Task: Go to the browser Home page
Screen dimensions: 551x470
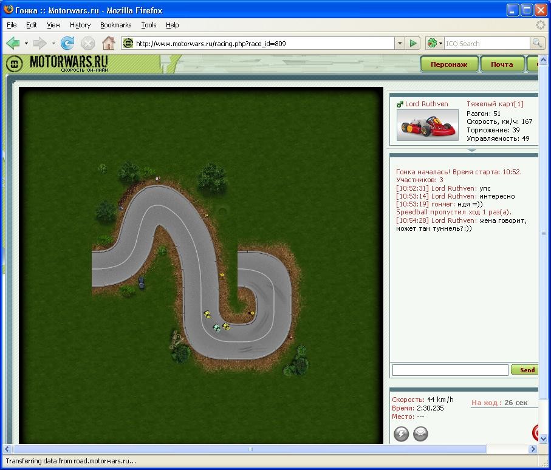Action: click(109, 43)
